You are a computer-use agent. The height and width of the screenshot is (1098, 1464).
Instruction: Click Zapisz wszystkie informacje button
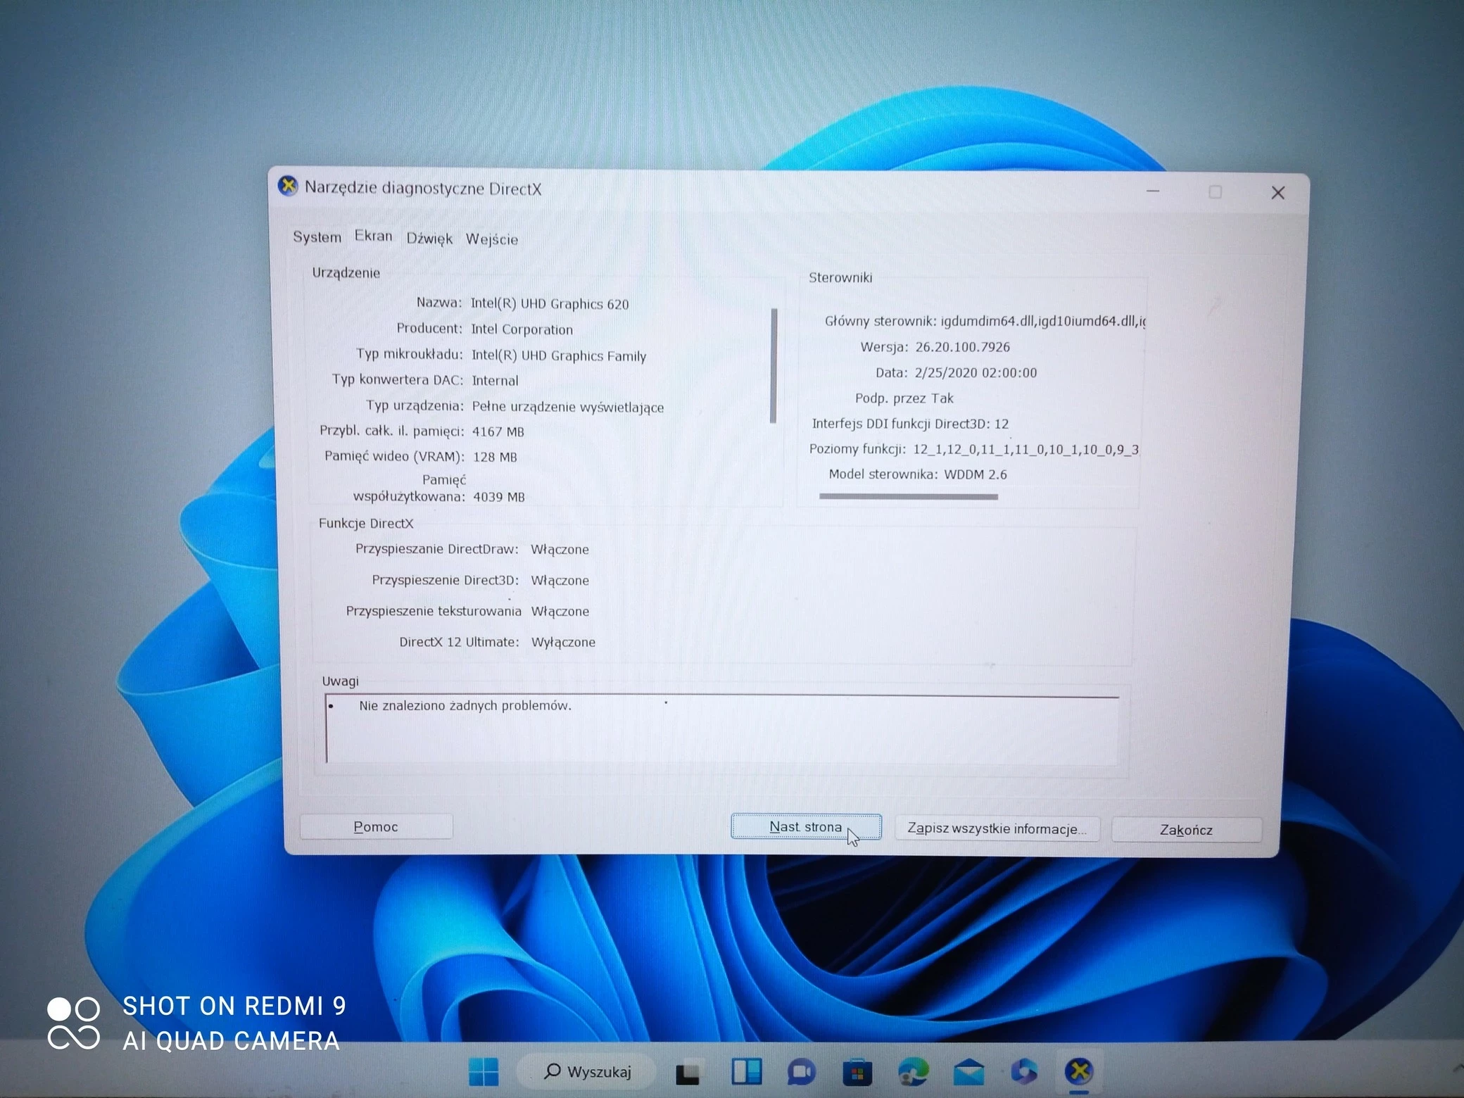[x=997, y=828]
